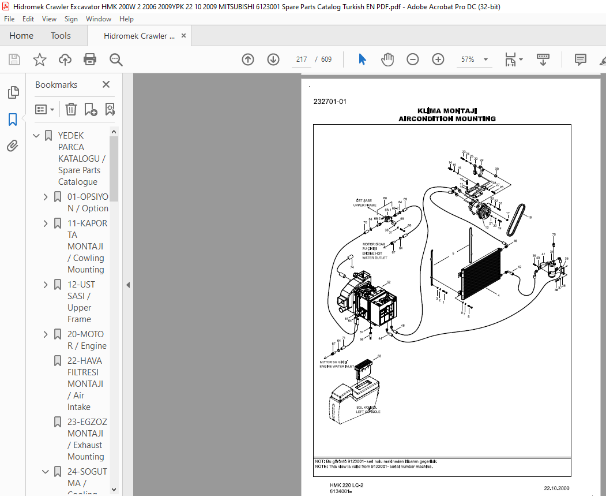The width and height of the screenshot is (606, 496).
Task: Open the Find text search tool
Action: (116, 59)
